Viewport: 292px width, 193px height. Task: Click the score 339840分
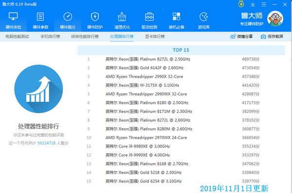(251, 173)
